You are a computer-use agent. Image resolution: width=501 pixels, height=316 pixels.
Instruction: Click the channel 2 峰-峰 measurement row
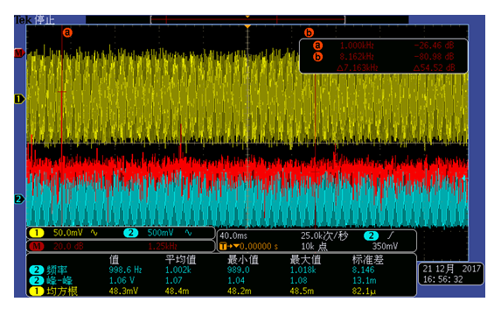(x=221, y=280)
